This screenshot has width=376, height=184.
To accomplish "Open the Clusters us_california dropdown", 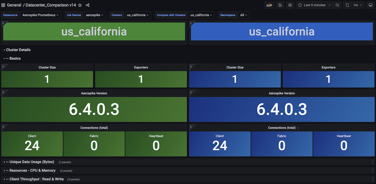I will 138,15.
